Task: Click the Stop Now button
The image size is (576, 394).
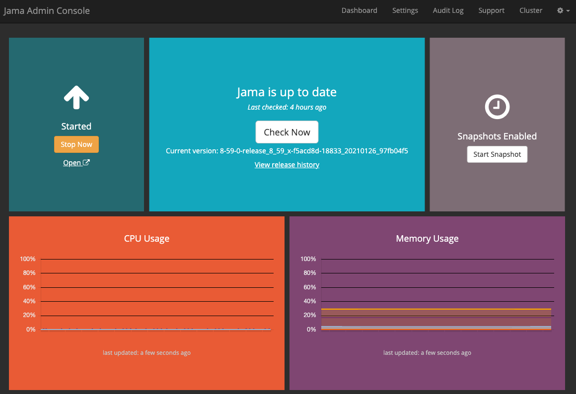Action: 76,144
